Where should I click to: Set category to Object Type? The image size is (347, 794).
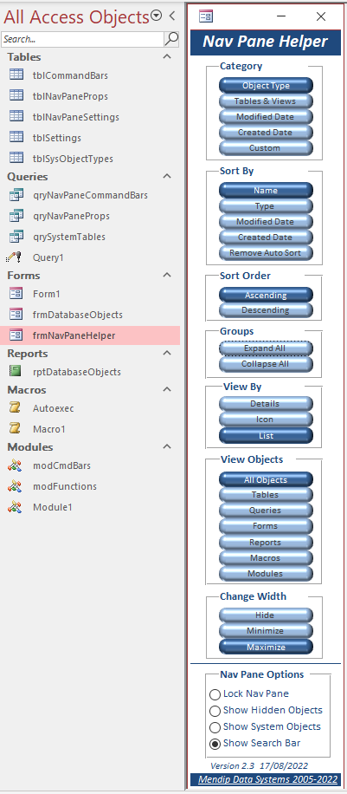pyautogui.click(x=266, y=85)
